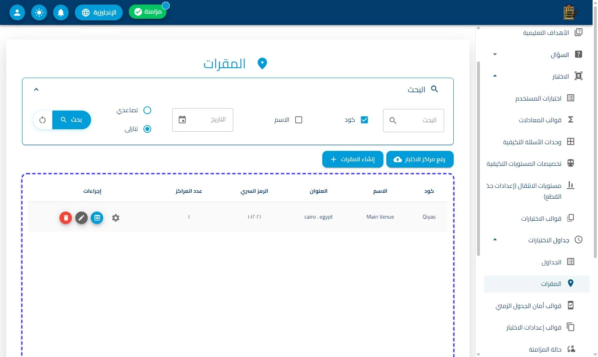The image size is (598, 357).
Task: Click the بحث search button
Action: [72, 120]
